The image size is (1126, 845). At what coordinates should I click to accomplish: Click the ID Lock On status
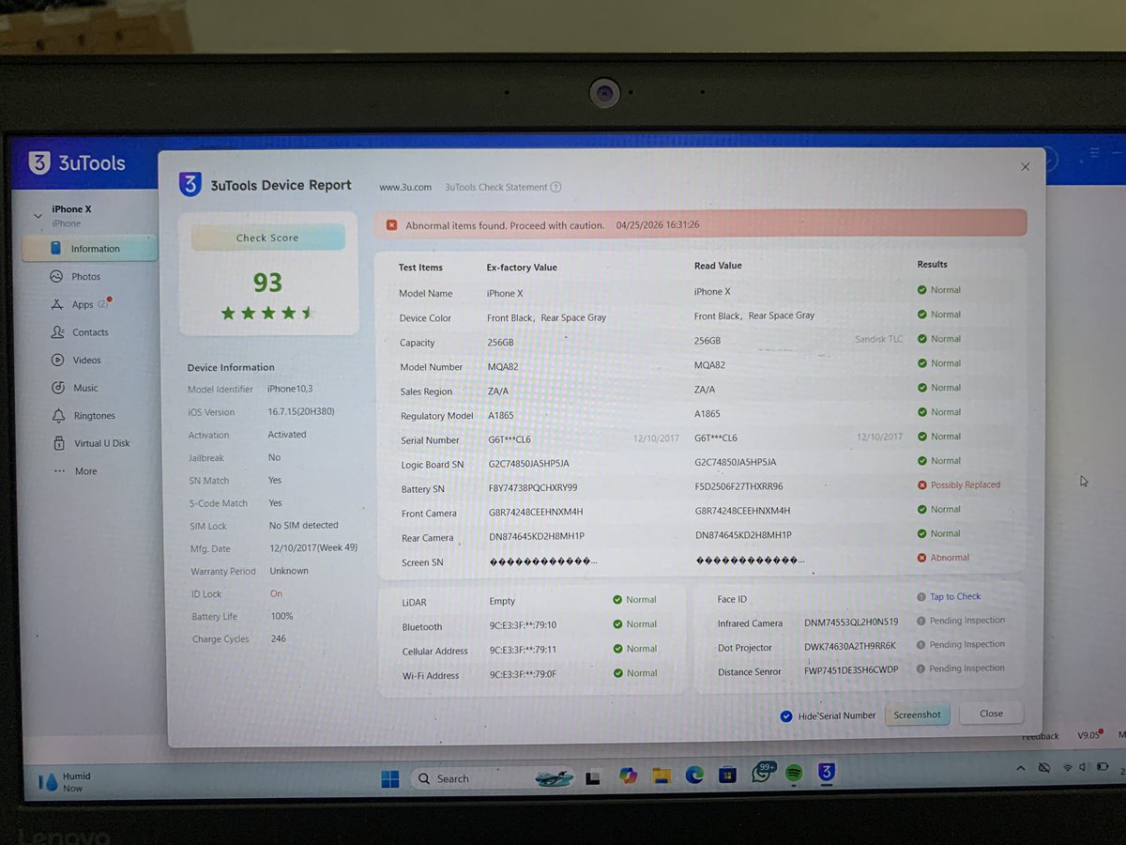tap(276, 594)
